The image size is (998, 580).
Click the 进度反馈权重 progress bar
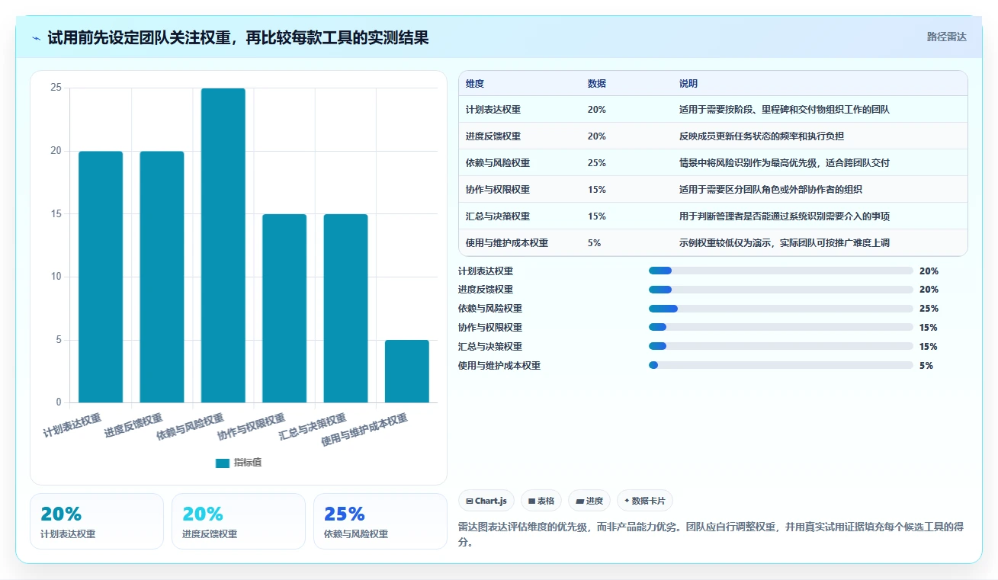[781, 290]
